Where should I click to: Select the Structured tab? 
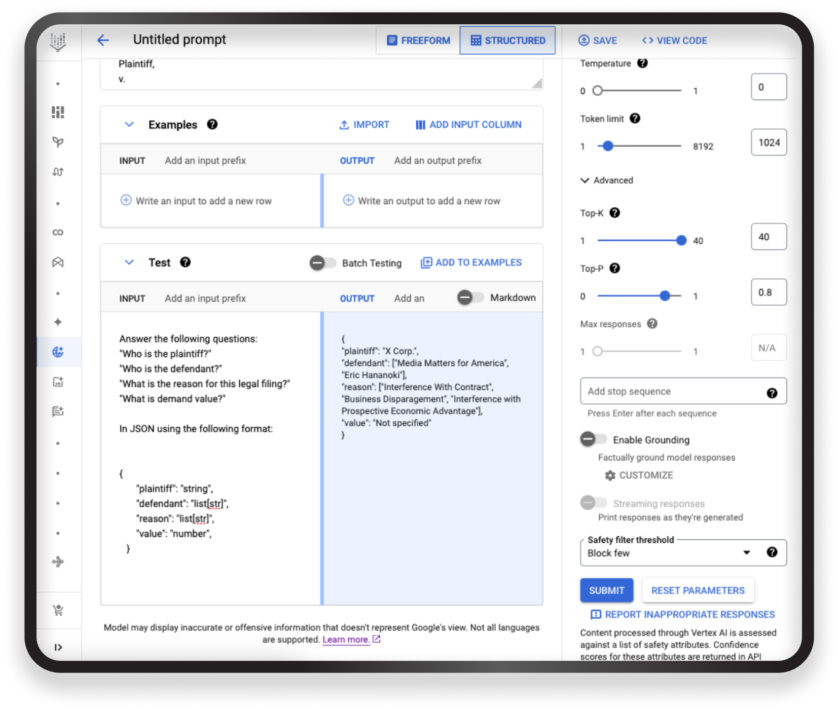[x=507, y=41]
